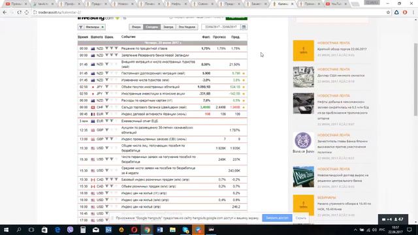Open the red Opera-style extension icon
This screenshot has height=235, width=418.
point(405,12)
